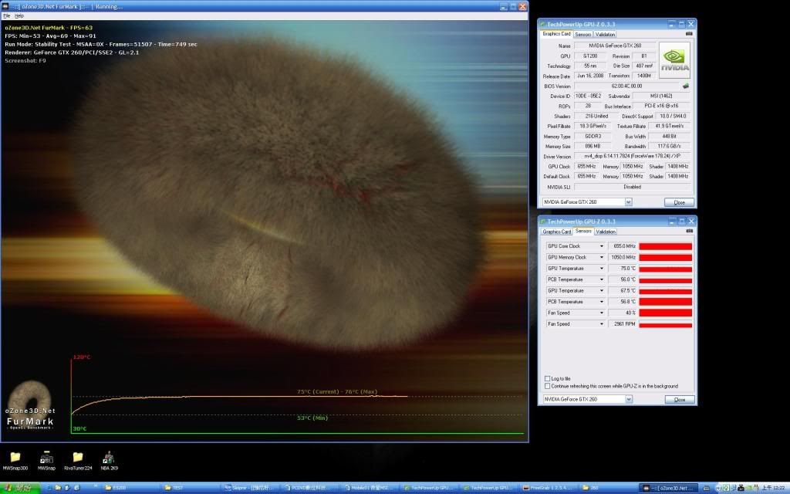Click the 75°C current temperature graph label
Image resolution: width=790 pixels, height=494 pixels.
click(337, 391)
